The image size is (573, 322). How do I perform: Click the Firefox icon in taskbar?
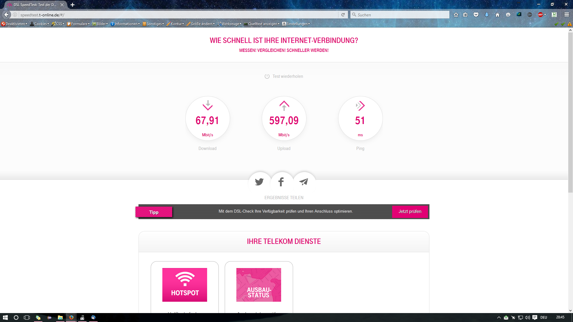pos(71,318)
